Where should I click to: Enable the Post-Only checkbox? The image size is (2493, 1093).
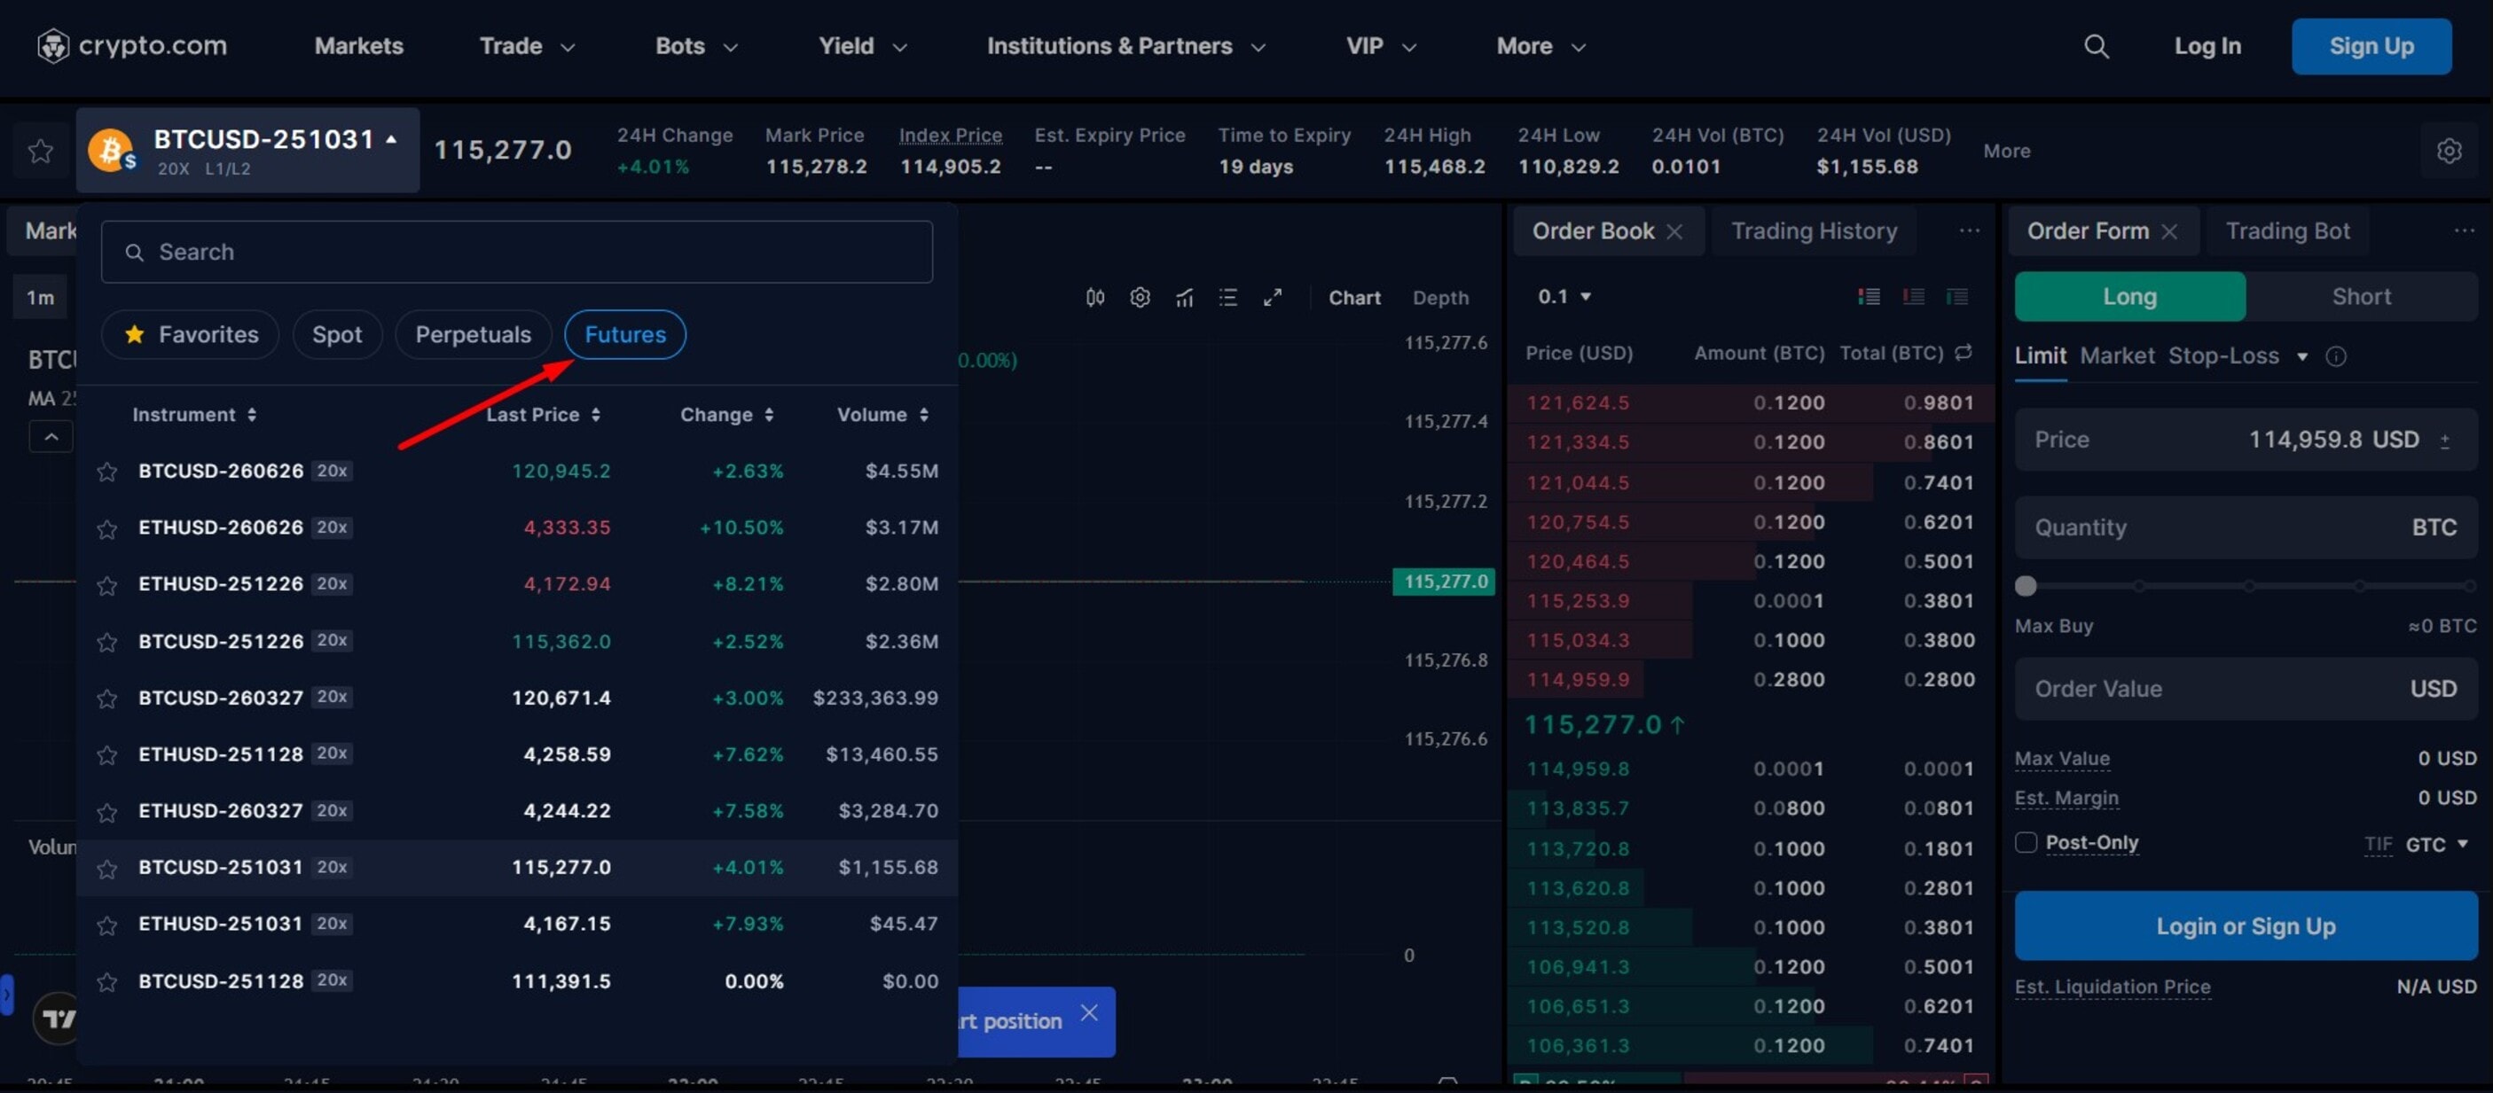(x=2026, y=842)
